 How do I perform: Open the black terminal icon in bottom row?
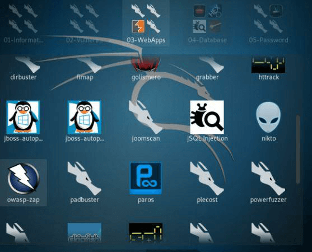pyautogui.click(x=146, y=232)
